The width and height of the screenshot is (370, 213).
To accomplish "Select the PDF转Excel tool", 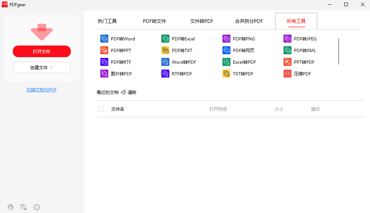I will (x=184, y=39).
